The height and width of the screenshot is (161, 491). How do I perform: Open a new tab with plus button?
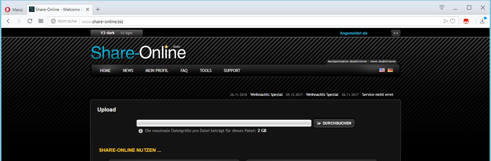(x=98, y=10)
